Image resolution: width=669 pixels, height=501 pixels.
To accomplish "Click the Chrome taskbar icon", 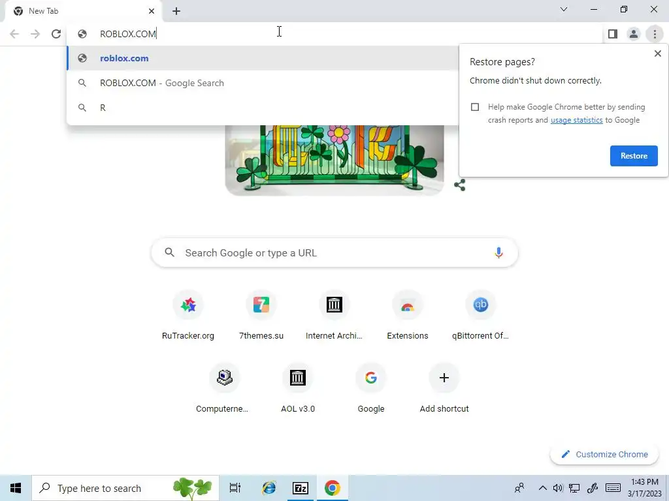I will (332, 488).
